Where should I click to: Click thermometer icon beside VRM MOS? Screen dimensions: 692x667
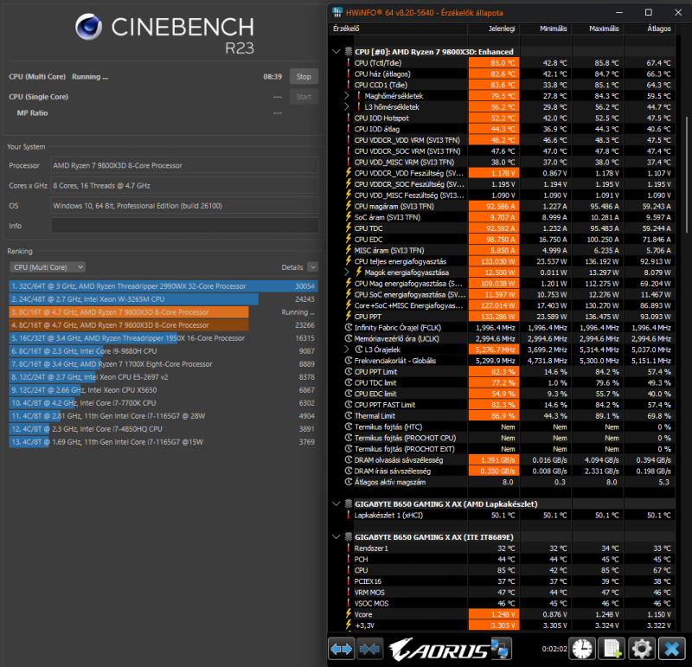349,593
